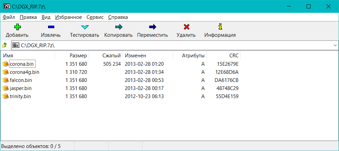Sort by the Атрибуты column header

coord(189,56)
